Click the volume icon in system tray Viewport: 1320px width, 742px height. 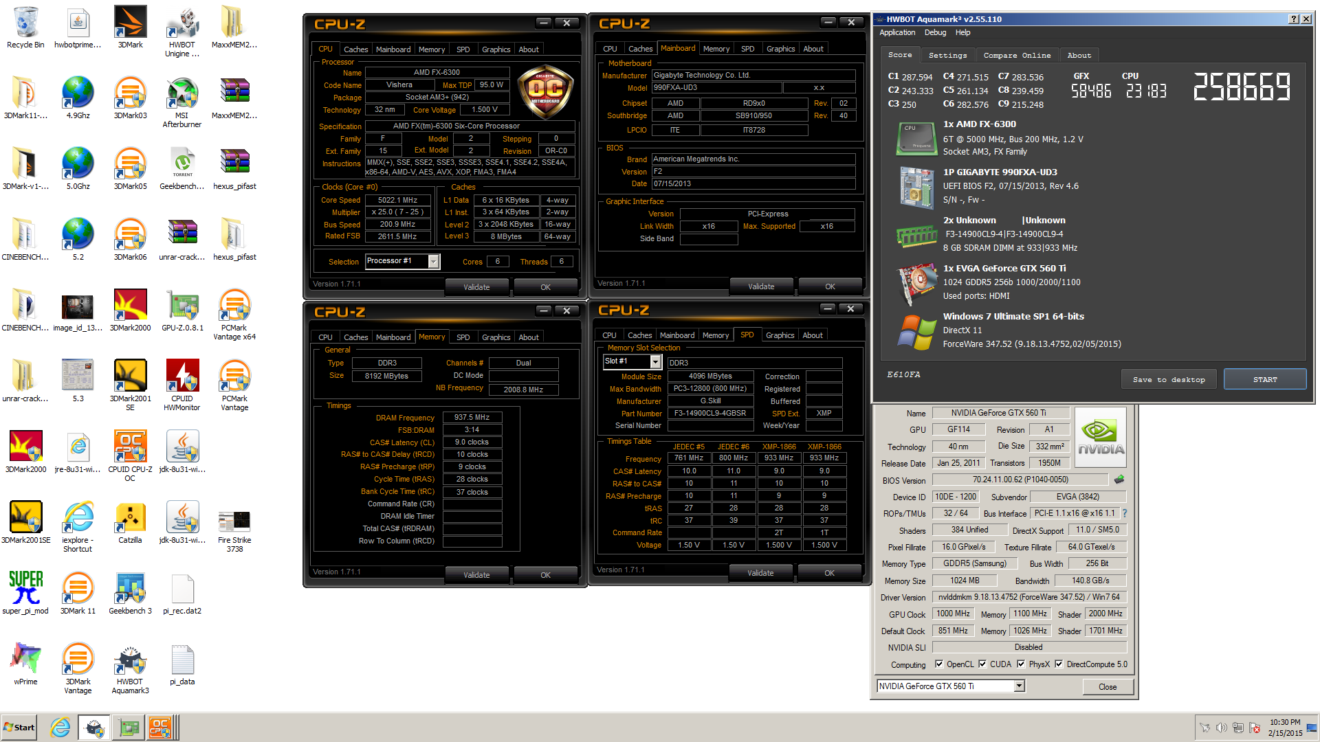point(1221,728)
